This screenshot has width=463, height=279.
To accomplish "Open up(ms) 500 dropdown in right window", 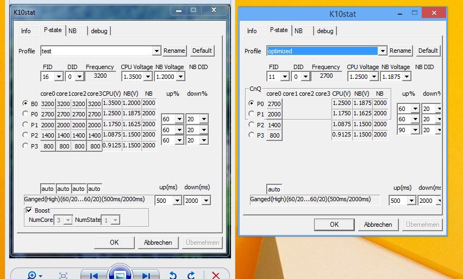I will click(411, 201).
